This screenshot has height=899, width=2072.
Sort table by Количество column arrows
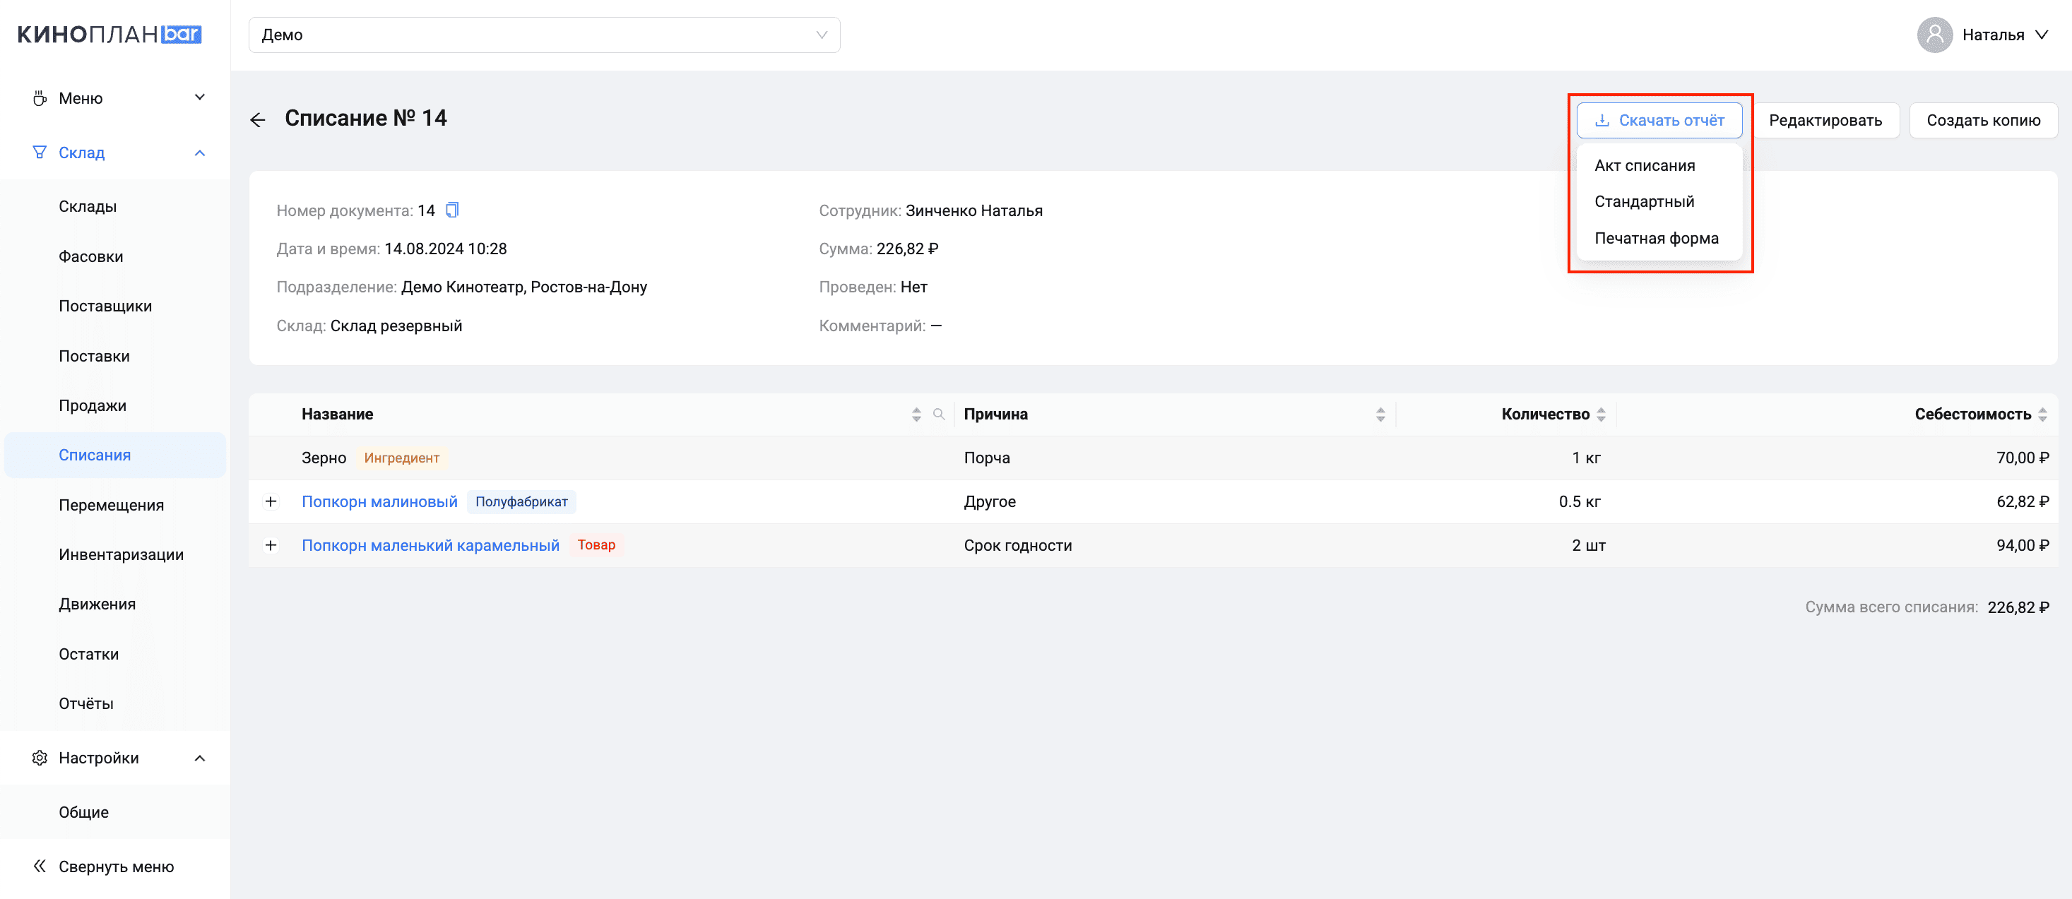[x=1601, y=414]
